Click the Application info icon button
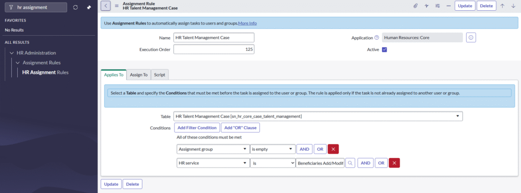521x193 pixels. (x=471, y=38)
